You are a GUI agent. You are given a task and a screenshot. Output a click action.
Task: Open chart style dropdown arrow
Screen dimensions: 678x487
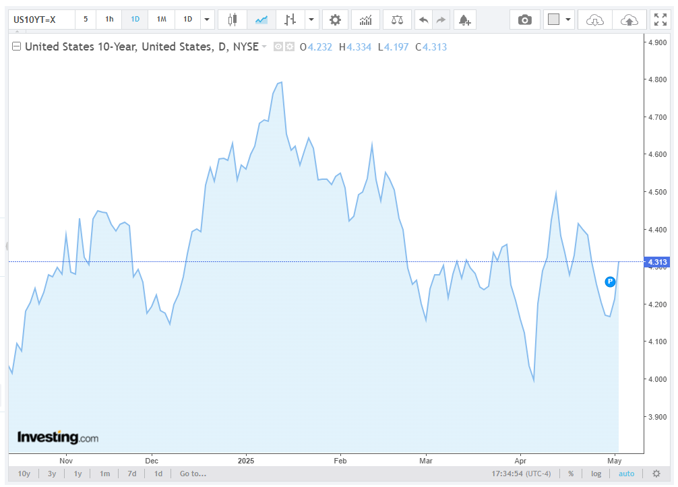[x=311, y=20]
